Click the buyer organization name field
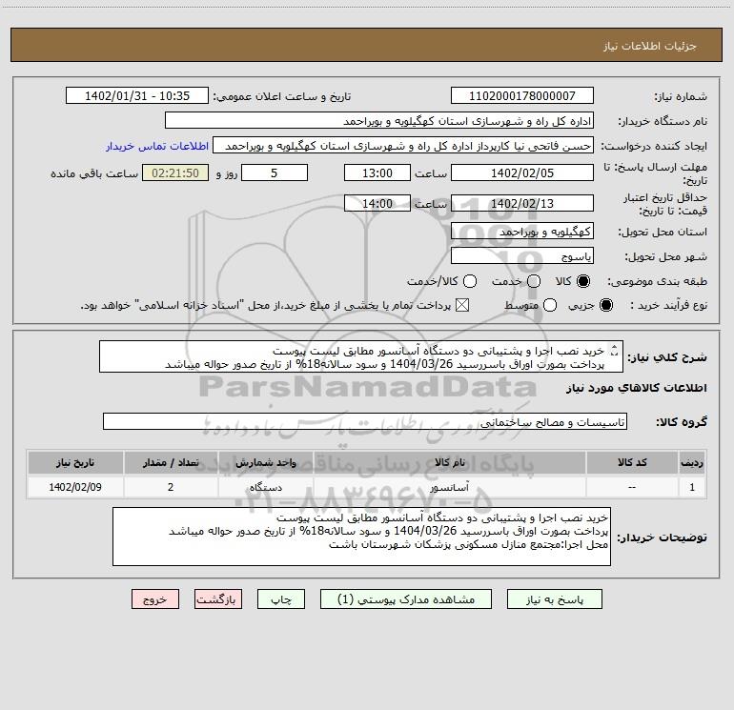 379,121
